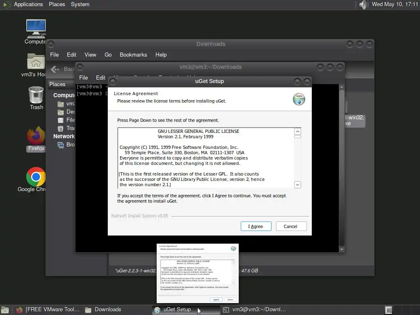Viewport: 420px width, 315px height.
Task: Switch to Downloads taskbar entry
Action: 103,310
